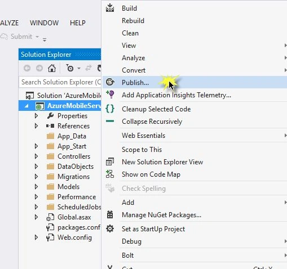287x269 pixels.
Task: Click the Controllers folder icon
Action: 50,156
